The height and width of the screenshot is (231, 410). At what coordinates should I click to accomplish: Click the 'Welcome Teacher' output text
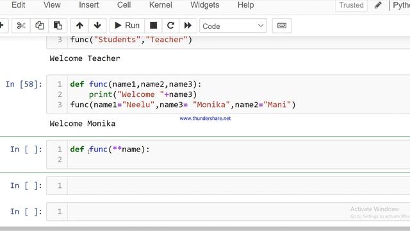[x=85, y=58]
